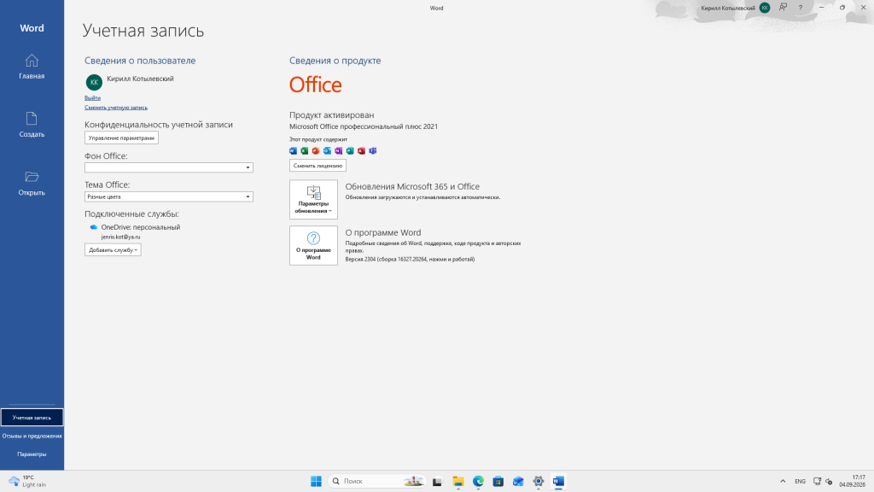Click the О программе Word button
Image resolution: width=874 pixels, height=492 pixels.
313,245
